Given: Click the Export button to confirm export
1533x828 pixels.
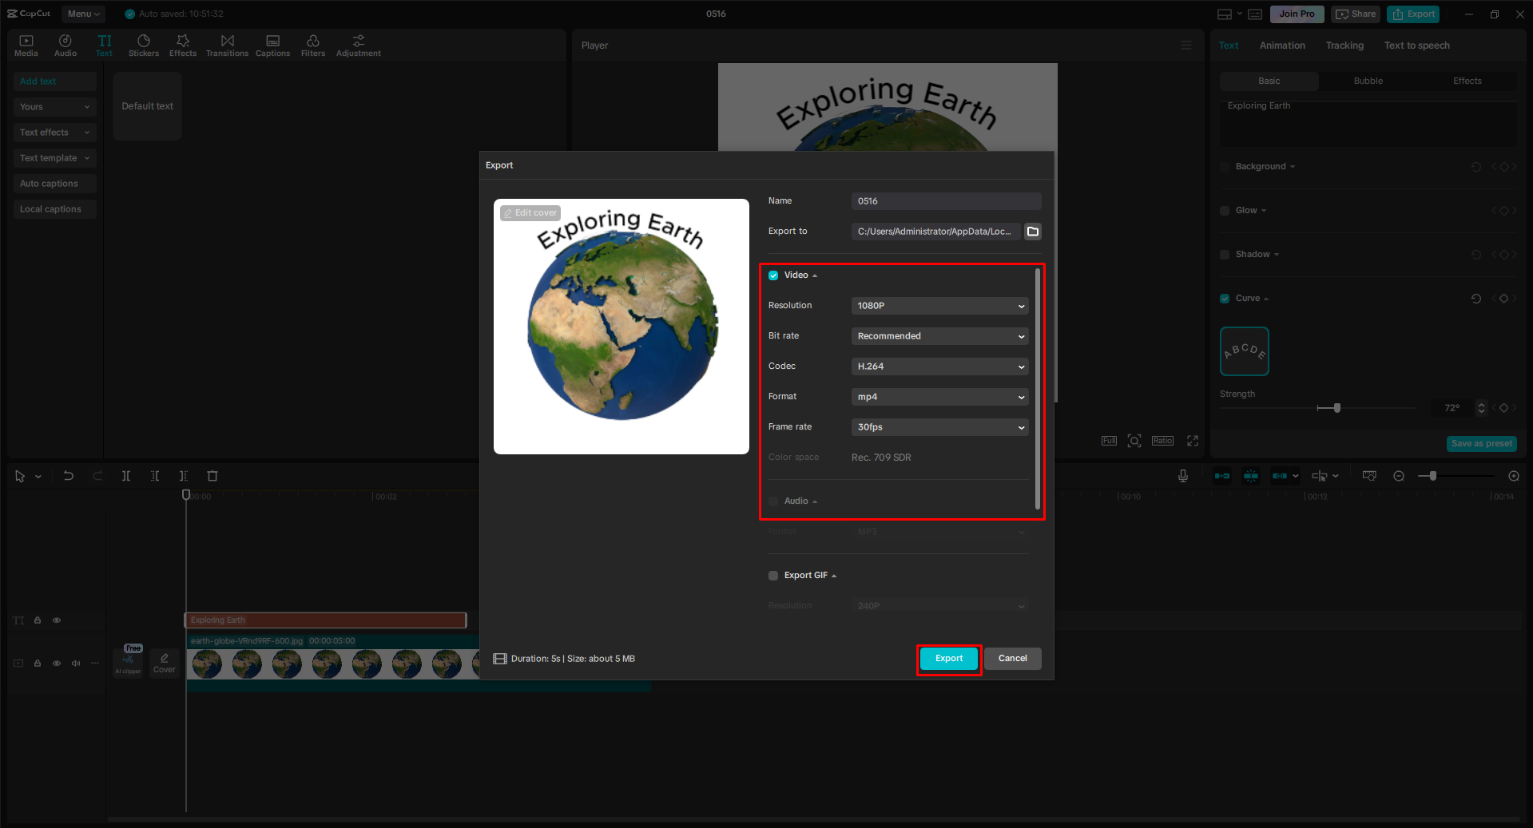Looking at the screenshot, I should (948, 658).
